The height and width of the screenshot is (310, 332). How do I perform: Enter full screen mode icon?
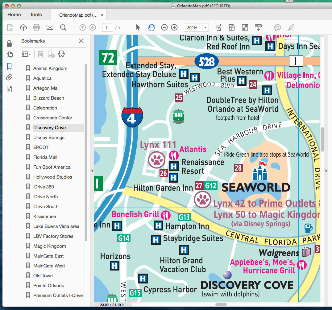pos(245,27)
